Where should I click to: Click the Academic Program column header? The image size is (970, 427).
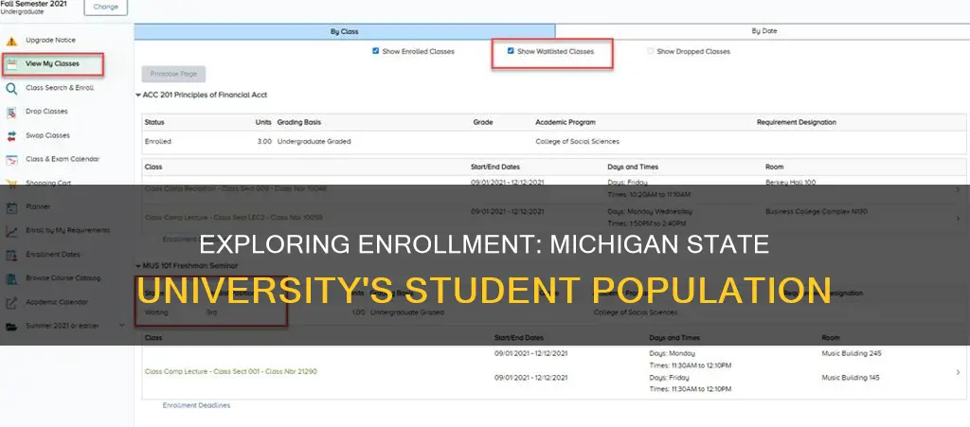point(566,122)
